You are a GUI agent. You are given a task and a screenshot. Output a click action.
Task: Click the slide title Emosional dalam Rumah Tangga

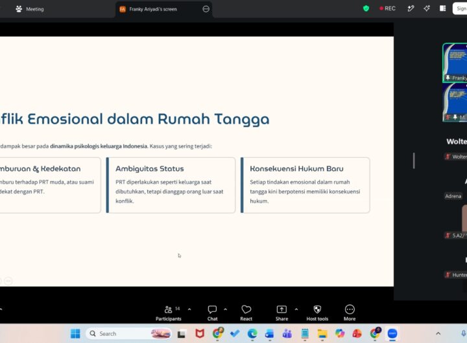coord(149,119)
